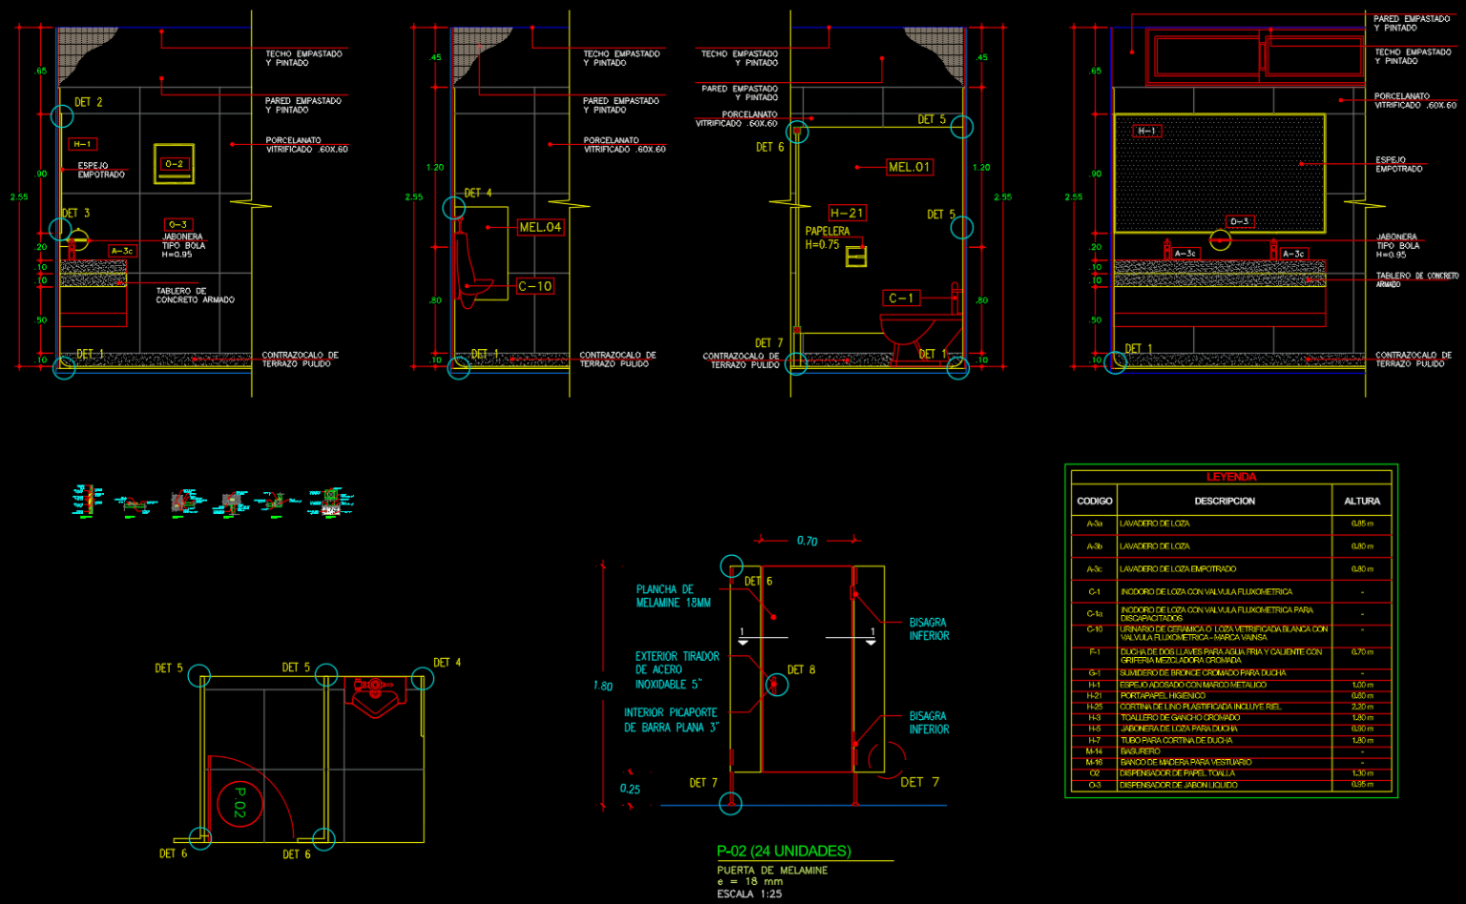Image resolution: width=1466 pixels, height=904 pixels.
Task: Click the MEL.01 label on third elevation
Action: 909,168
